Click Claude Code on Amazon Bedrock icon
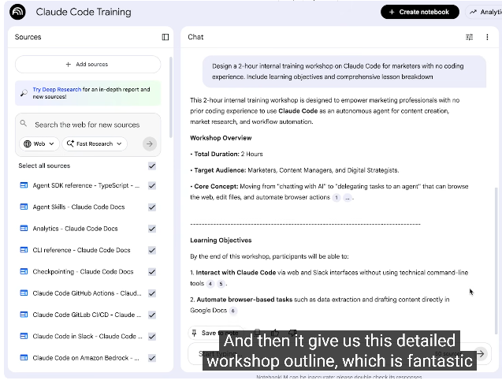The image size is (502, 384). click(24, 357)
